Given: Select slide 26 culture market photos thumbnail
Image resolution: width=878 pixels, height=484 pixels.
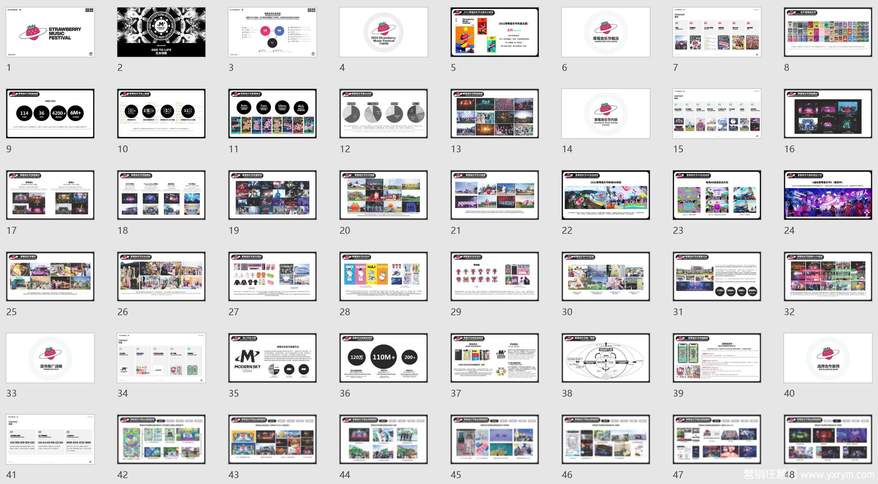Looking at the screenshot, I should click(x=161, y=276).
